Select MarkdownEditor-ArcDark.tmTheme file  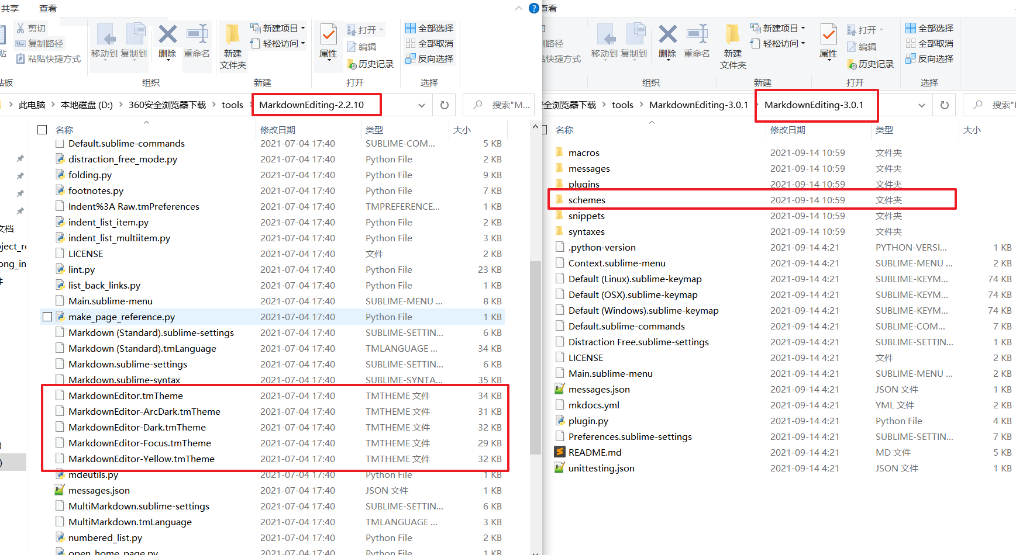point(144,411)
